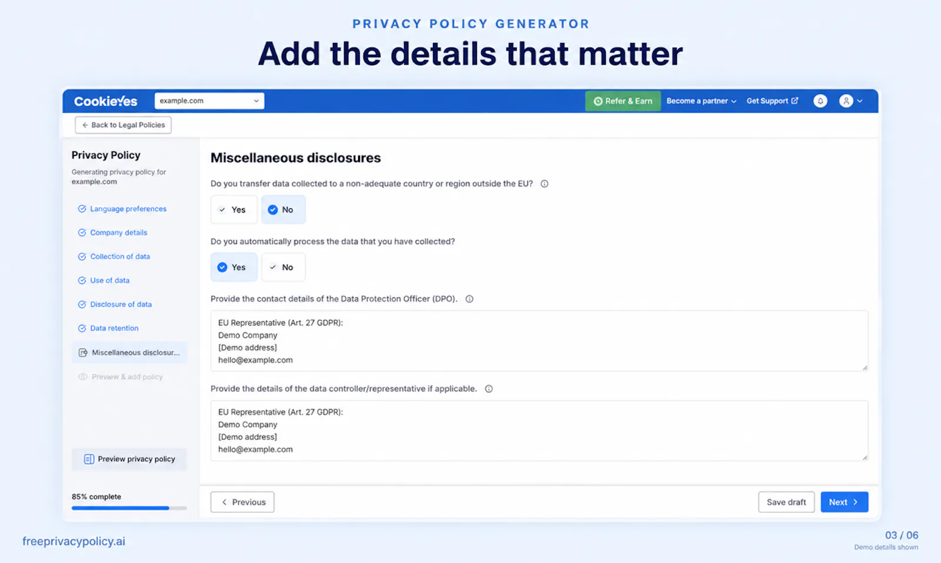941x563 pixels.
Task: Open the example.com site dropdown
Action: 209,101
